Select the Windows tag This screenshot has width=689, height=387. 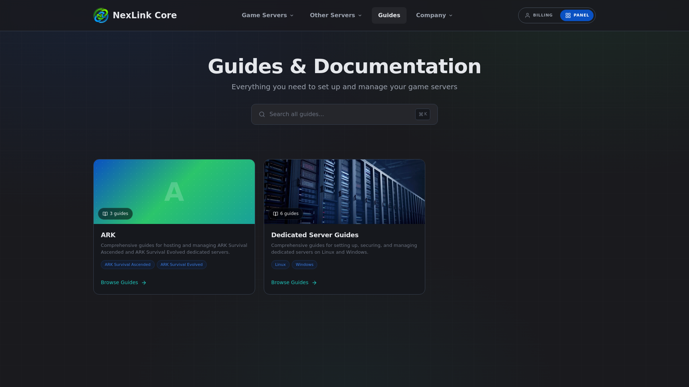click(x=304, y=265)
